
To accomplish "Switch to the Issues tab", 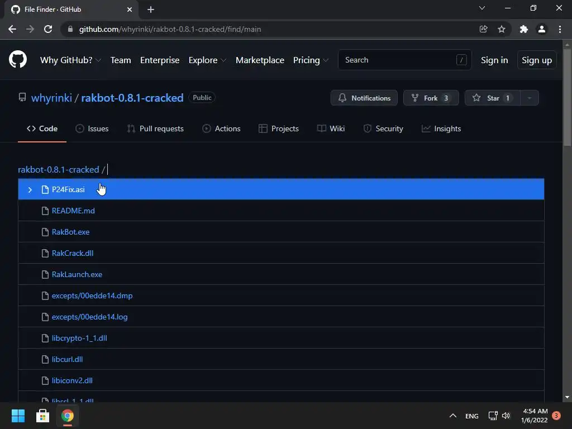I will [92, 128].
